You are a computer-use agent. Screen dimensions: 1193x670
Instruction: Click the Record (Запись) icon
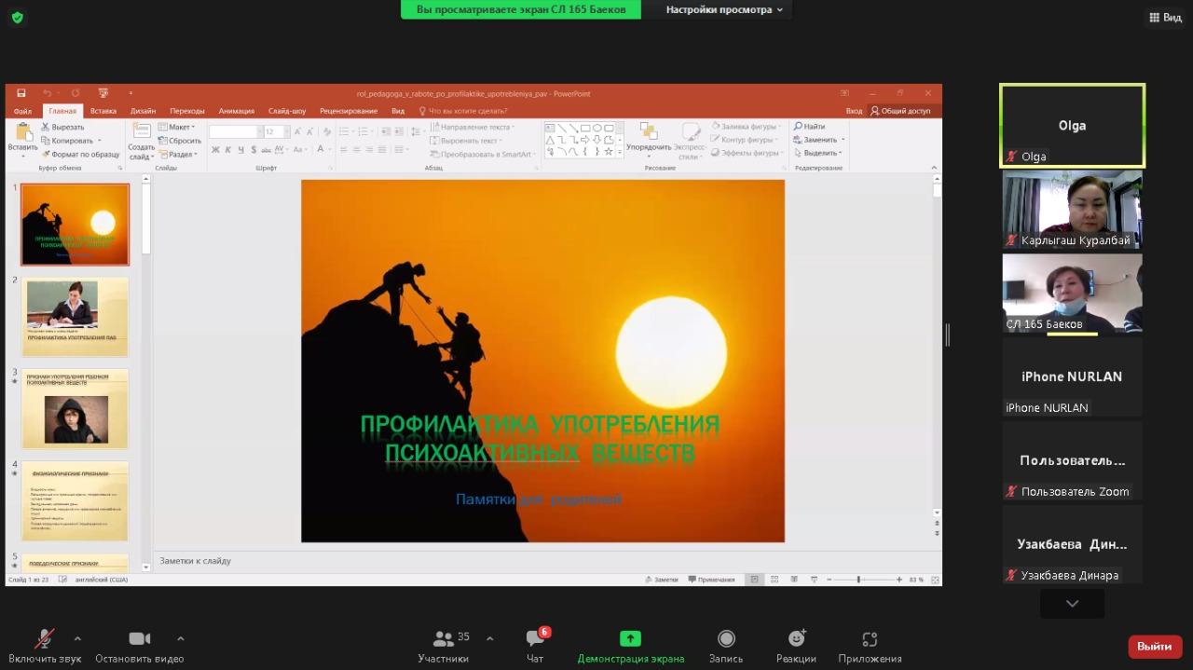point(726,639)
